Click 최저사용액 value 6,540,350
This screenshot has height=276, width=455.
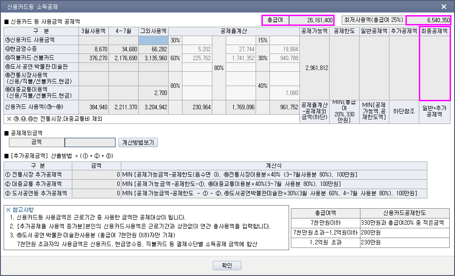coord(428,21)
